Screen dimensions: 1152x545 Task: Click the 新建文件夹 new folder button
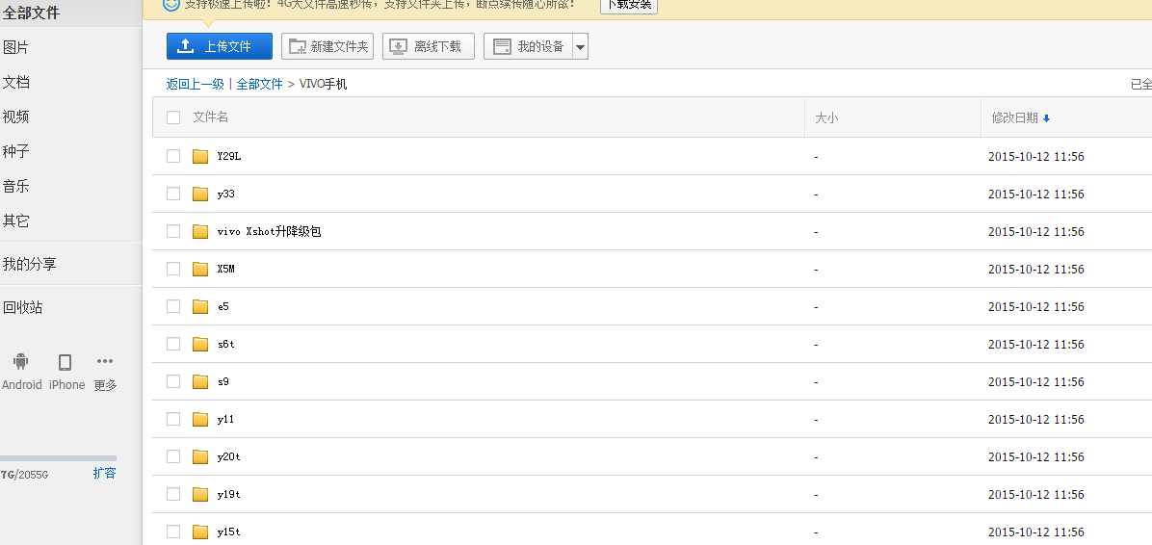point(327,46)
